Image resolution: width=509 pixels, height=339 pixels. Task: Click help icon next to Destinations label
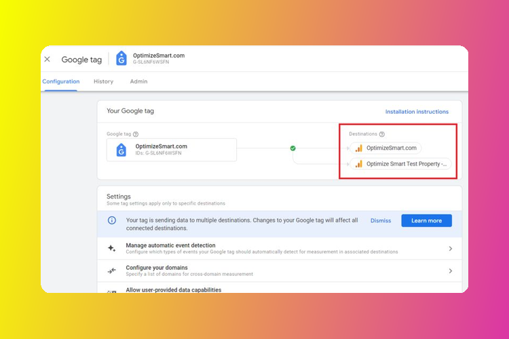(x=381, y=134)
